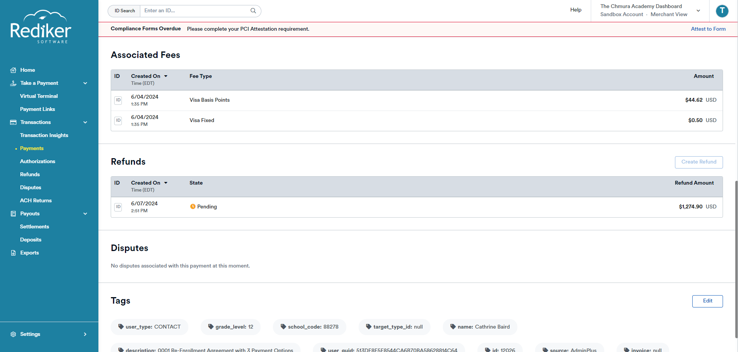Click the user_type tag icon

[x=121, y=327]
